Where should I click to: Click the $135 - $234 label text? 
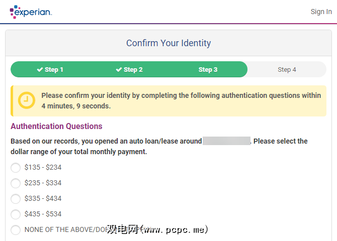click(43, 168)
